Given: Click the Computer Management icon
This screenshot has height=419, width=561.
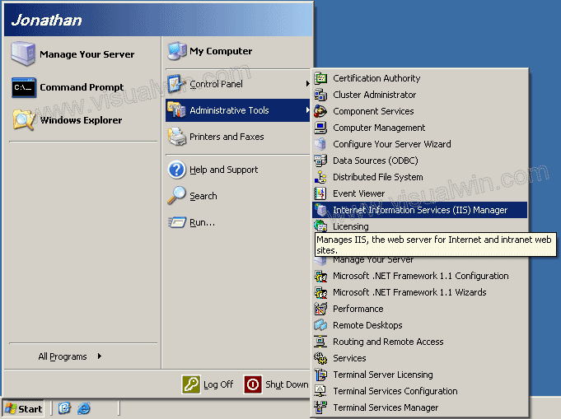Looking at the screenshot, I should (x=320, y=128).
